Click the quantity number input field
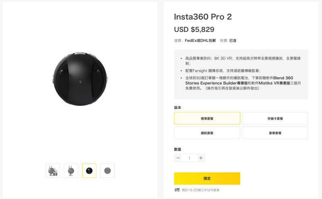Image resolution: width=322 pixels, height=199 pixels. [x=189, y=158]
